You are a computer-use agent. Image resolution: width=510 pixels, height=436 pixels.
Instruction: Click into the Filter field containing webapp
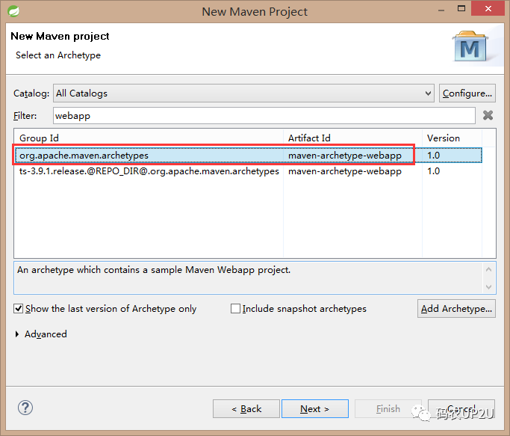264,116
